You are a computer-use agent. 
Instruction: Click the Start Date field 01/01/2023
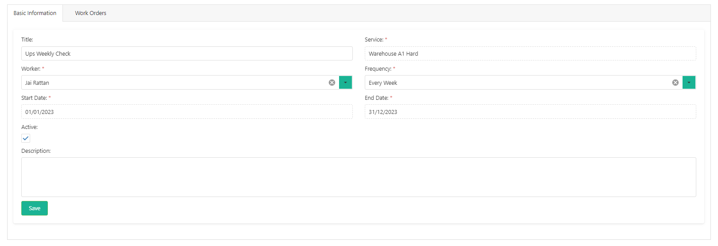(187, 112)
